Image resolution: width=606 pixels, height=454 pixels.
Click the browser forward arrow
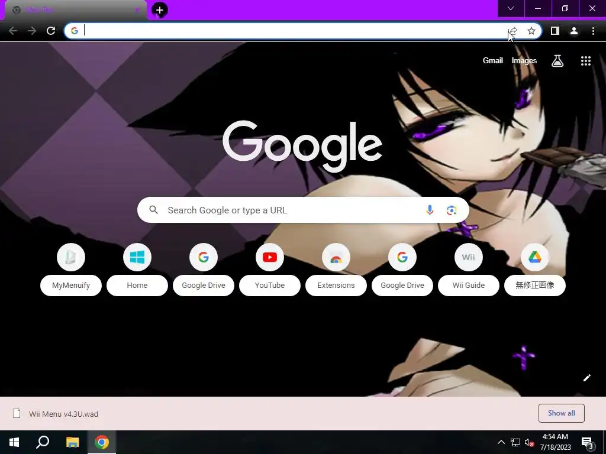[x=32, y=31]
